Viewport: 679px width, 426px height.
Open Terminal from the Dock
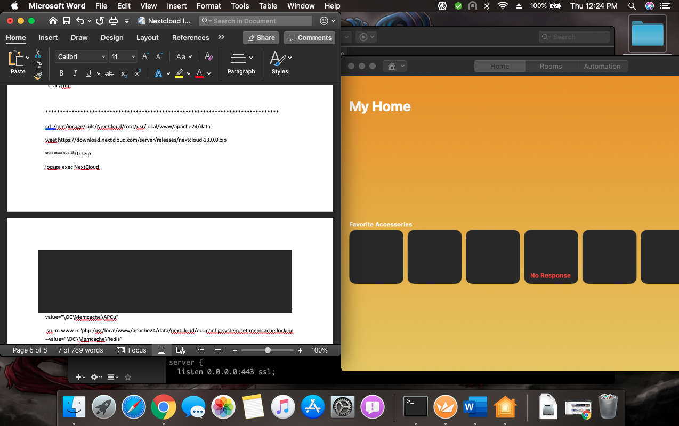pos(416,408)
